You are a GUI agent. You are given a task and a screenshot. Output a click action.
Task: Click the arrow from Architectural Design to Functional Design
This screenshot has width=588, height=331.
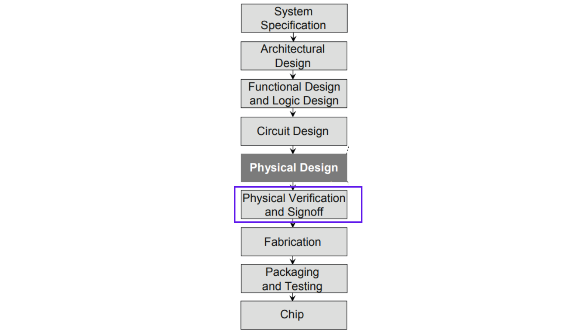click(x=293, y=75)
